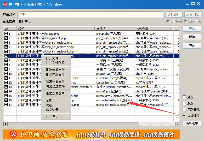Select 打开日志 in the context menu
Viewport: 204px width, 141px height.
(52, 117)
